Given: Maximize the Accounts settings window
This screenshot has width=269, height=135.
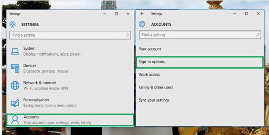Looking at the screenshot, I should pyautogui.click(x=246, y=13).
